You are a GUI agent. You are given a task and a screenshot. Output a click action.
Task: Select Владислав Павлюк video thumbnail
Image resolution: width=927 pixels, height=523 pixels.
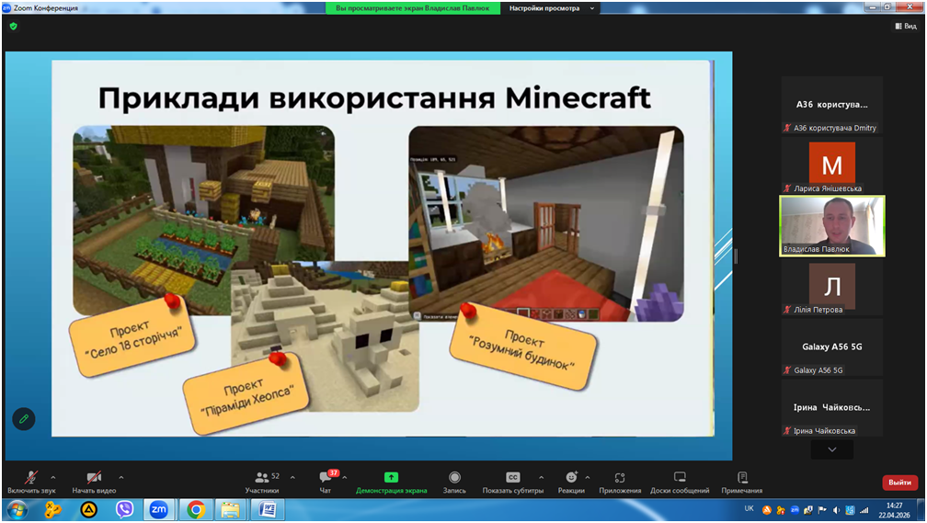point(831,225)
